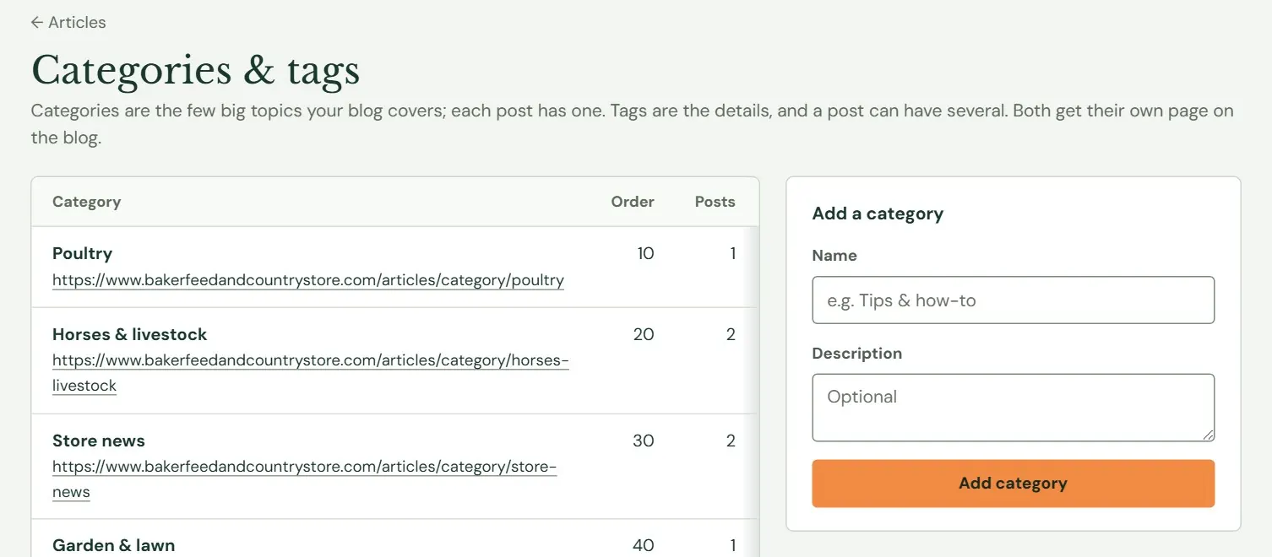The height and width of the screenshot is (557, 1272).
Task: Select the Store news category name
Action: tap(99, 441)
